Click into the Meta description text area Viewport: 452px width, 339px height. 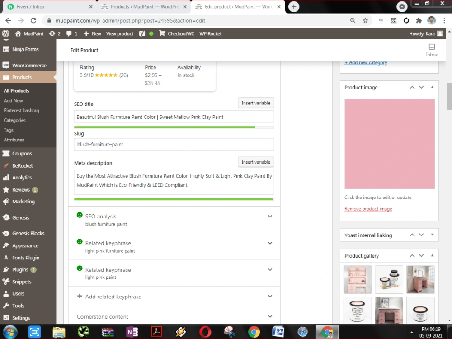[x=174, y=182]
